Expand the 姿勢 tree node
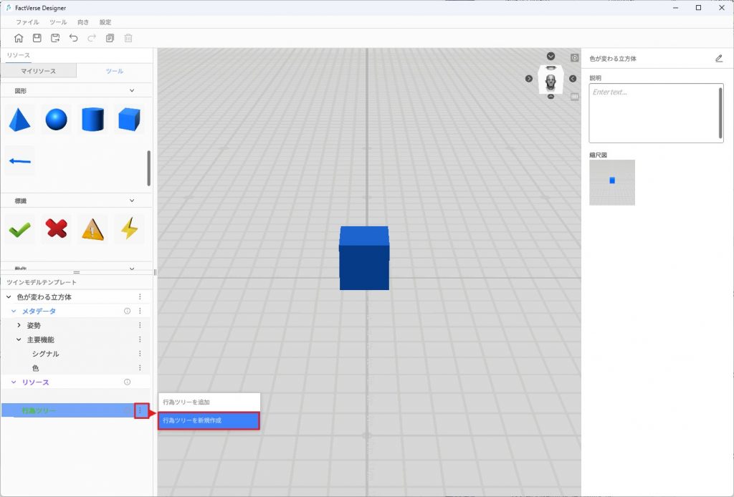Viewport: 734px width, 497px height. 19,325
